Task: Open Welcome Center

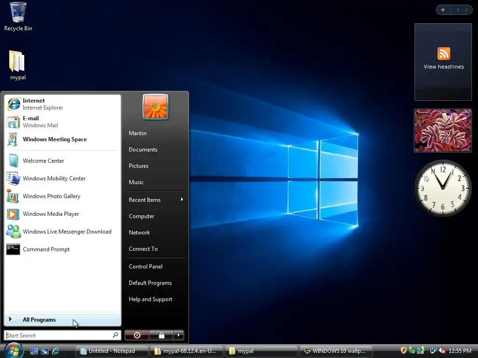Action: pos(63,161)
